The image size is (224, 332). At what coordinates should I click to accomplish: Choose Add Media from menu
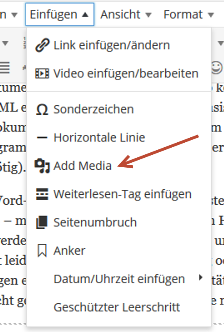click(119, 166)
